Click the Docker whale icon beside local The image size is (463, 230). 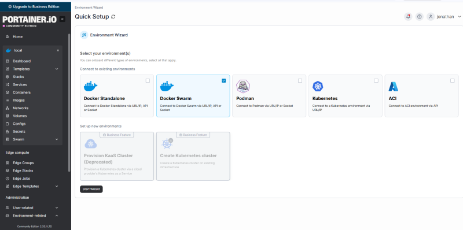click(x=9, y=50)
